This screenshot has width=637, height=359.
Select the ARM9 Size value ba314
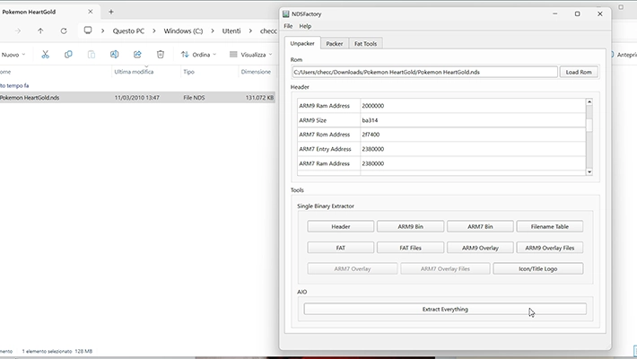coord(473,120)
